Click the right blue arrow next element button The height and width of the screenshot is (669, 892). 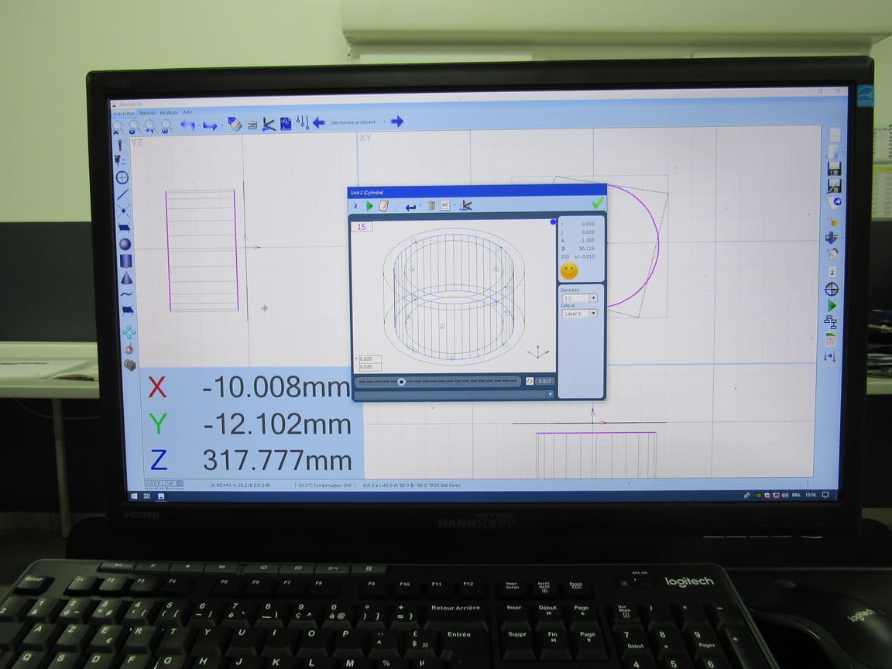click(x=397, y=122)
